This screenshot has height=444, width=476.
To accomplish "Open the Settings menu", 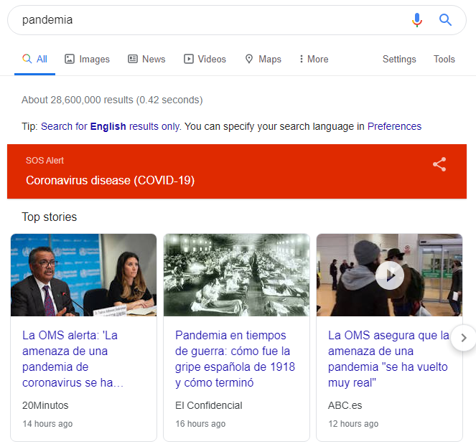I will click(399, 59).
